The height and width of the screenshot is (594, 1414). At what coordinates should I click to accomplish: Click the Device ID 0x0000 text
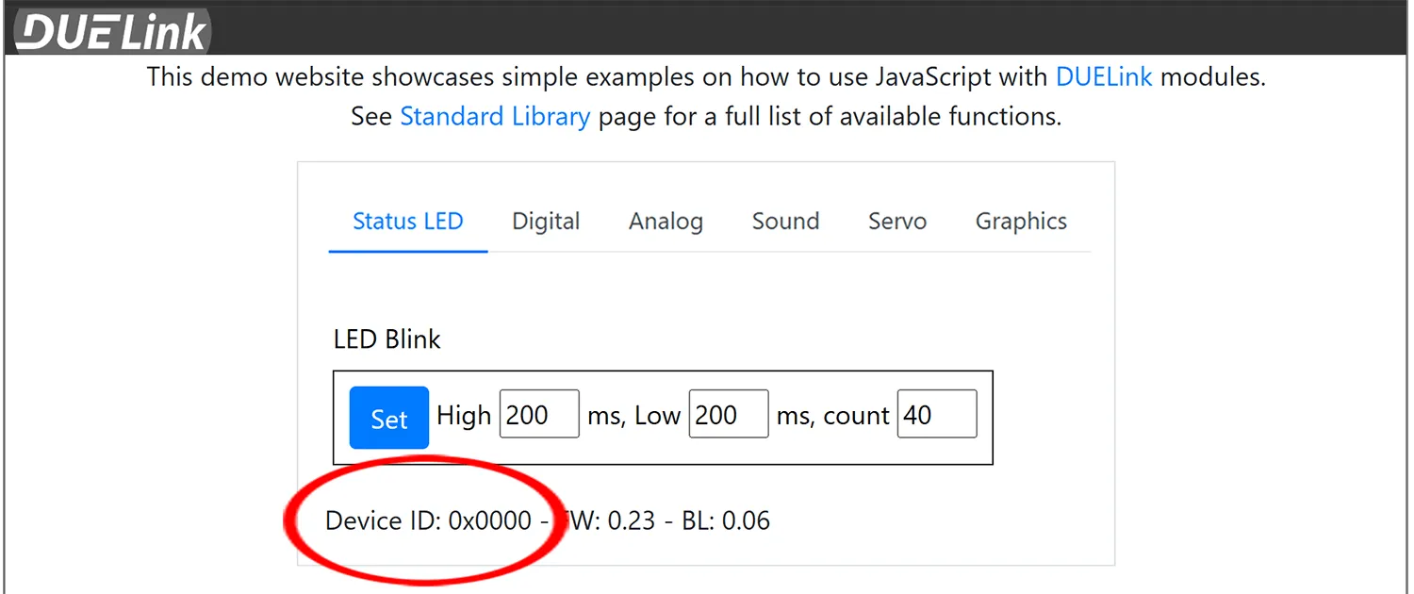click(x=428, y=520)
